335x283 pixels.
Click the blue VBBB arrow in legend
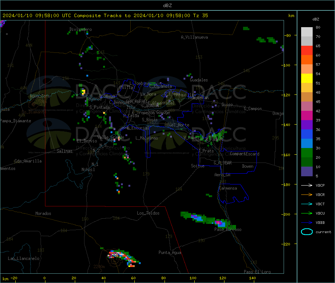pos(307,222)
